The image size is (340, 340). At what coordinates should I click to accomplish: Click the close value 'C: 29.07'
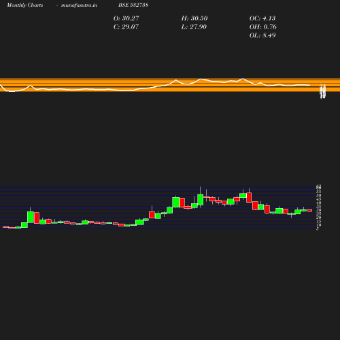pyautogui.click(x=126, y=27)
